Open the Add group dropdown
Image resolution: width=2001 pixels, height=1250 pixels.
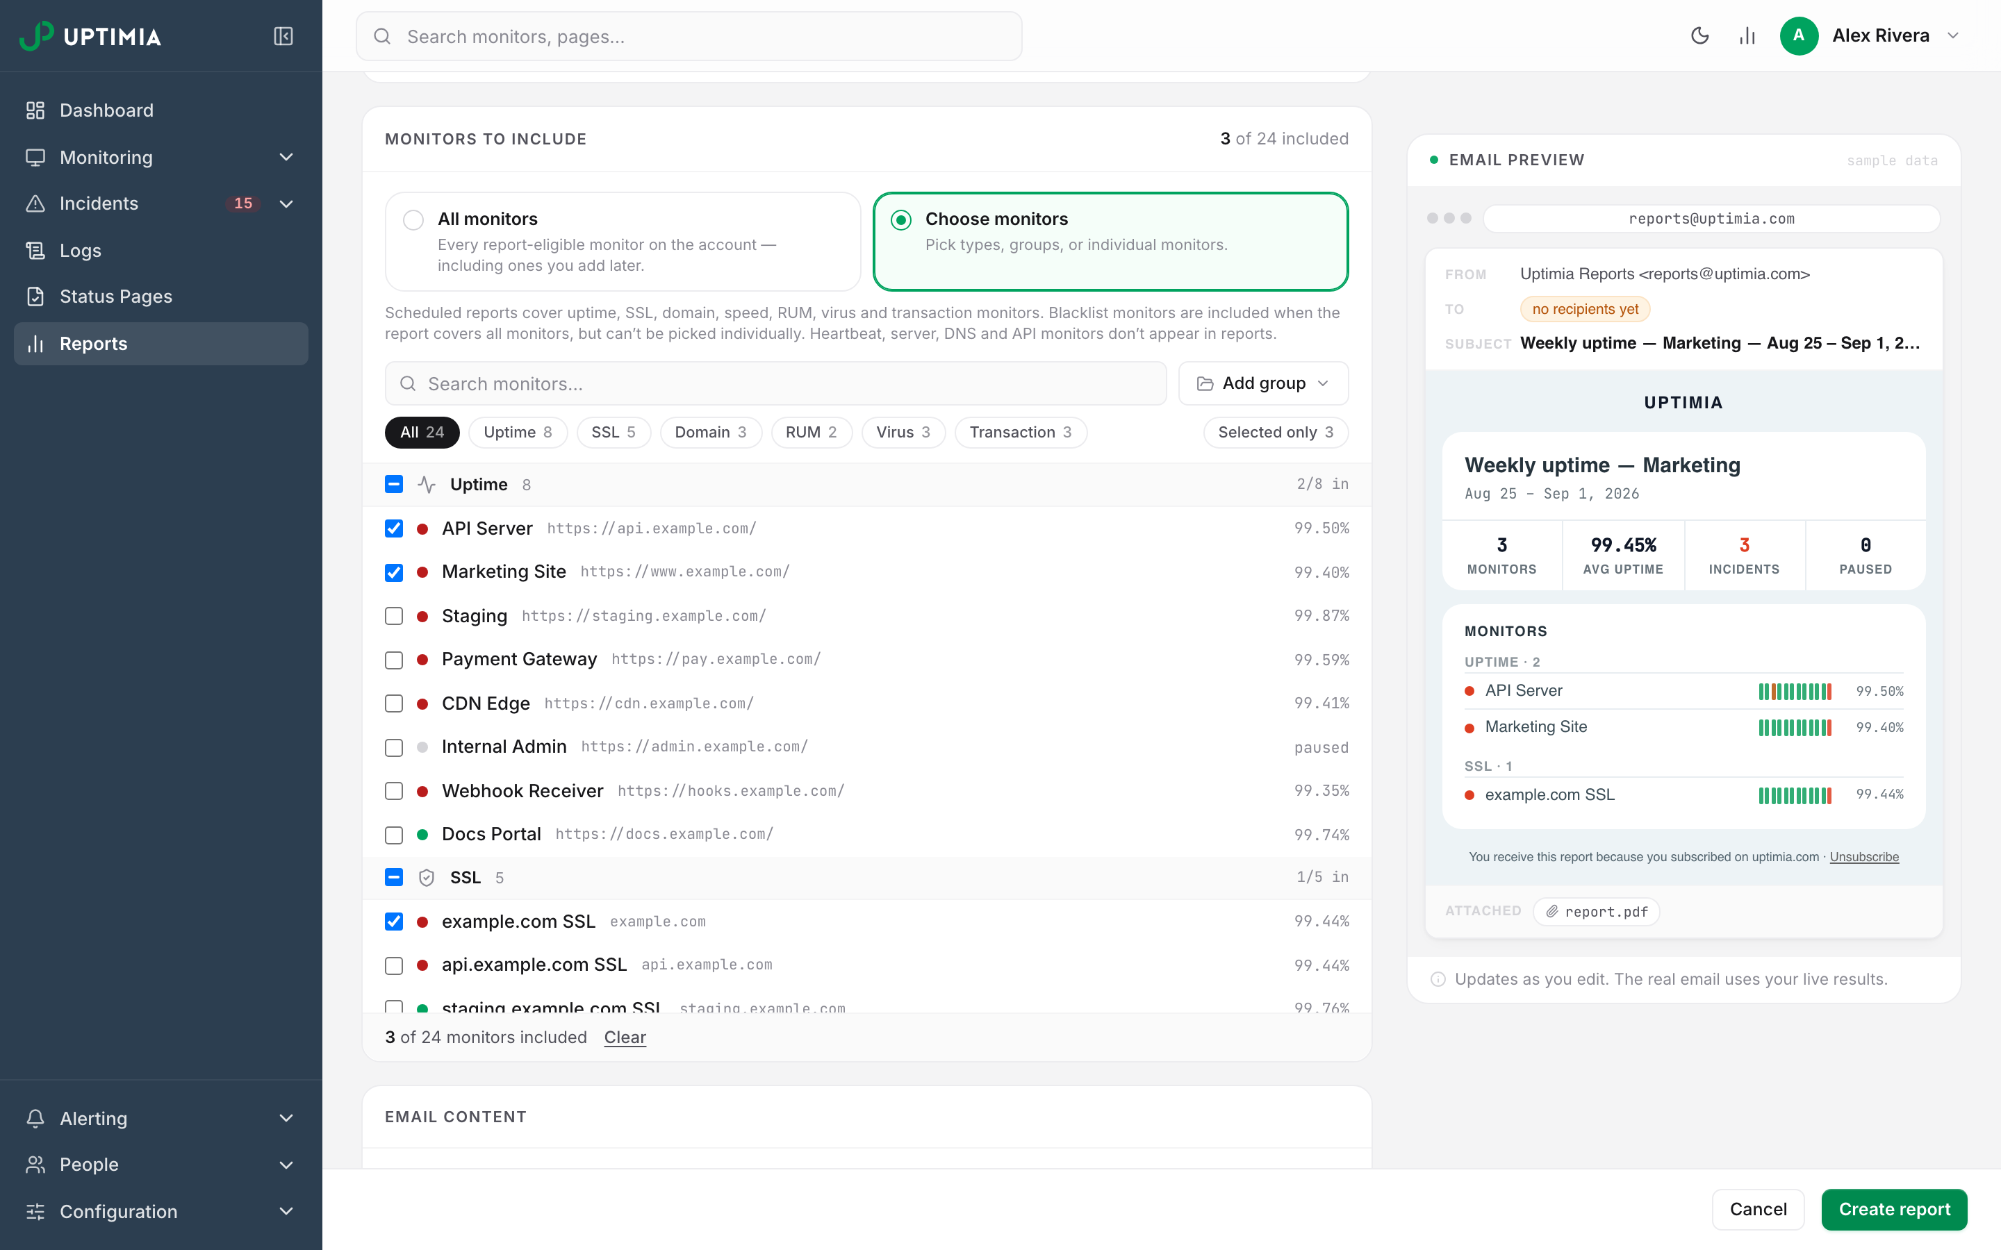[x=1262, y=383]
